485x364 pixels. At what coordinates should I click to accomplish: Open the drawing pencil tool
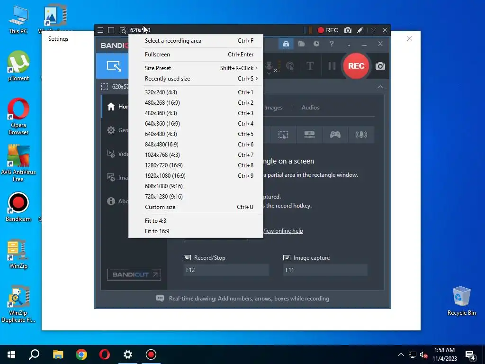coord(360,30)
